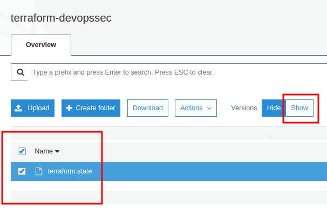Viewport: 327px width, 221px height.
Task: Click the Download button
Action: (x=148, y=108)
